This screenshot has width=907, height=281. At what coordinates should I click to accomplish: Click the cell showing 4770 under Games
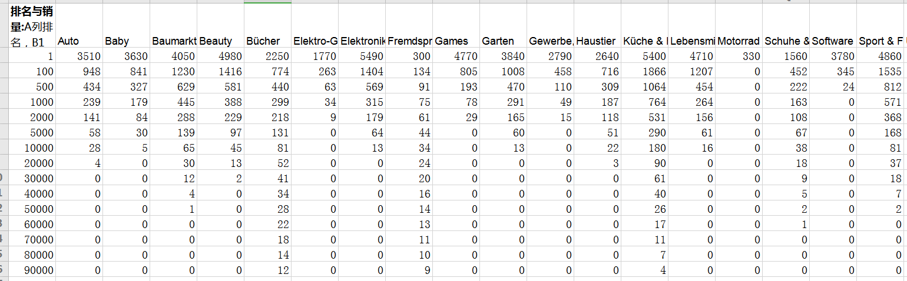(x=456, y=56)
